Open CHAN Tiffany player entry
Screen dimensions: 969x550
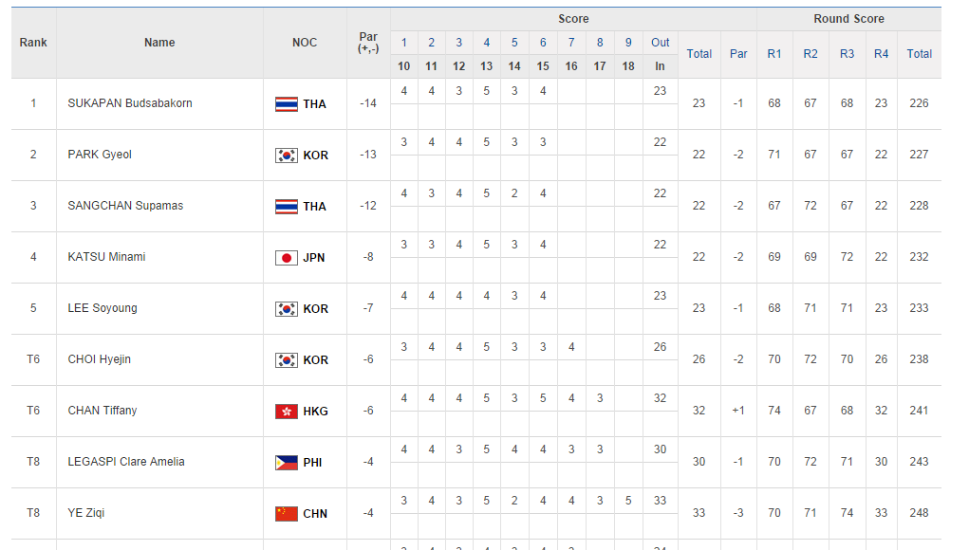[x=102, y=411]
